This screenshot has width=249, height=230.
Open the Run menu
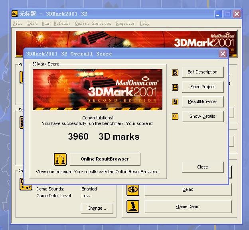(45, 24)
